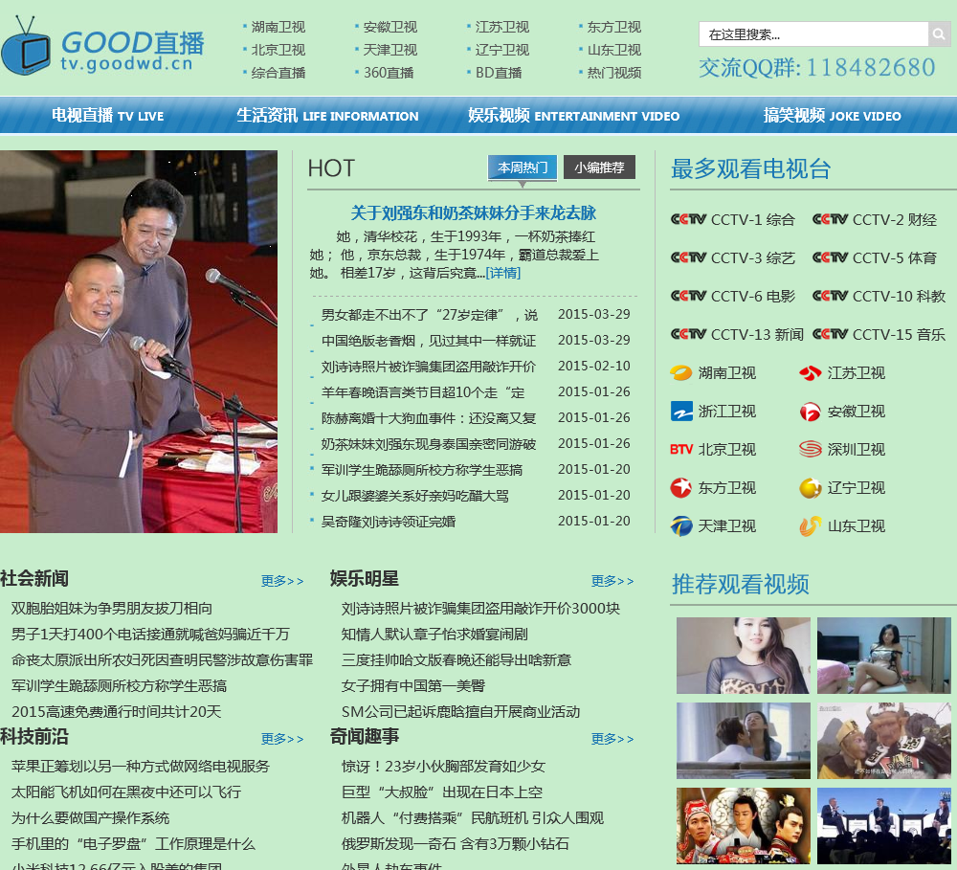
Task: Click 更多>> beside 科技前沿
Action: (282, 739)
